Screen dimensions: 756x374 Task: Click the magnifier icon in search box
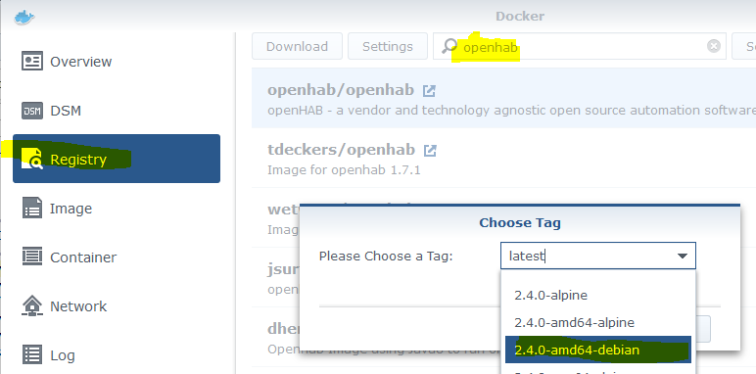(x=449, y=46)
